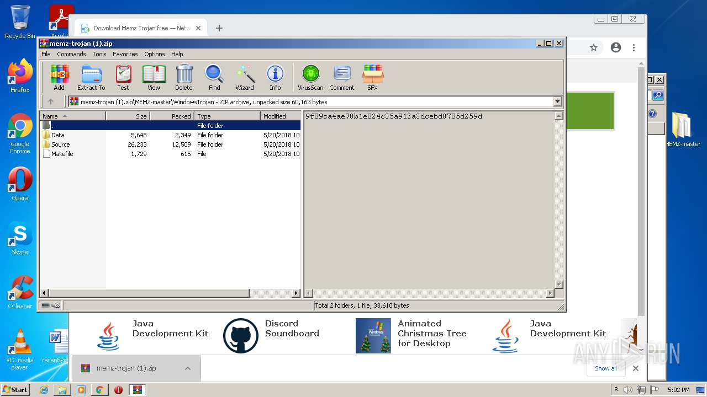Go up one folder level arrow

tap(51, 101)
